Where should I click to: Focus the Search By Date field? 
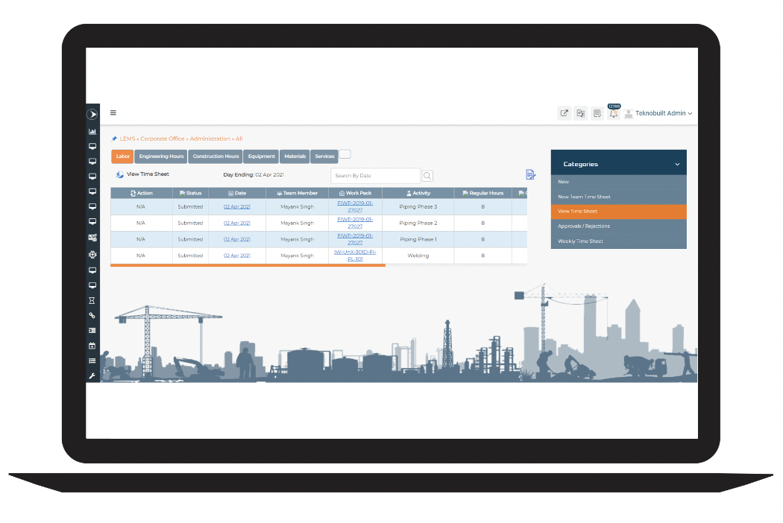375,176
